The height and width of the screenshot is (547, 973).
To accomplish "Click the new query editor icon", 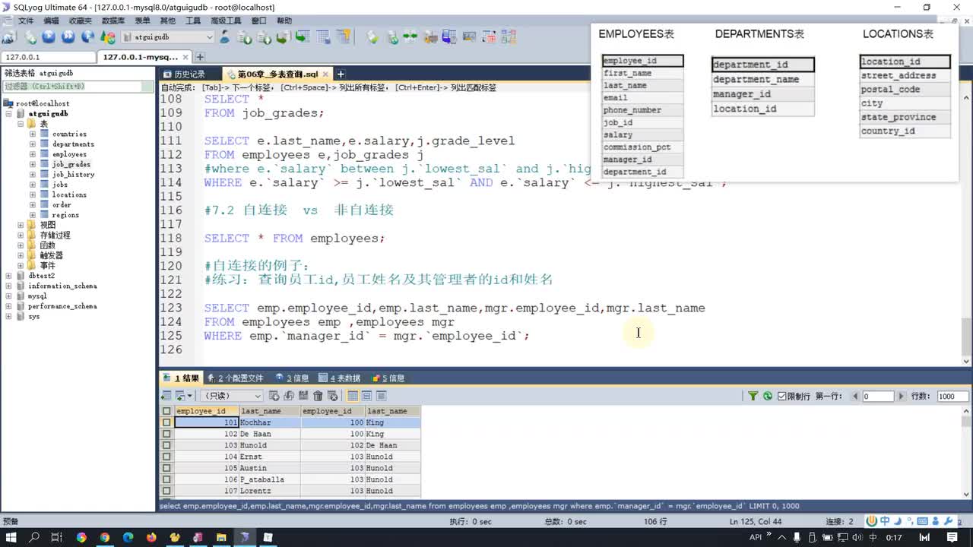I will [30, 36].
